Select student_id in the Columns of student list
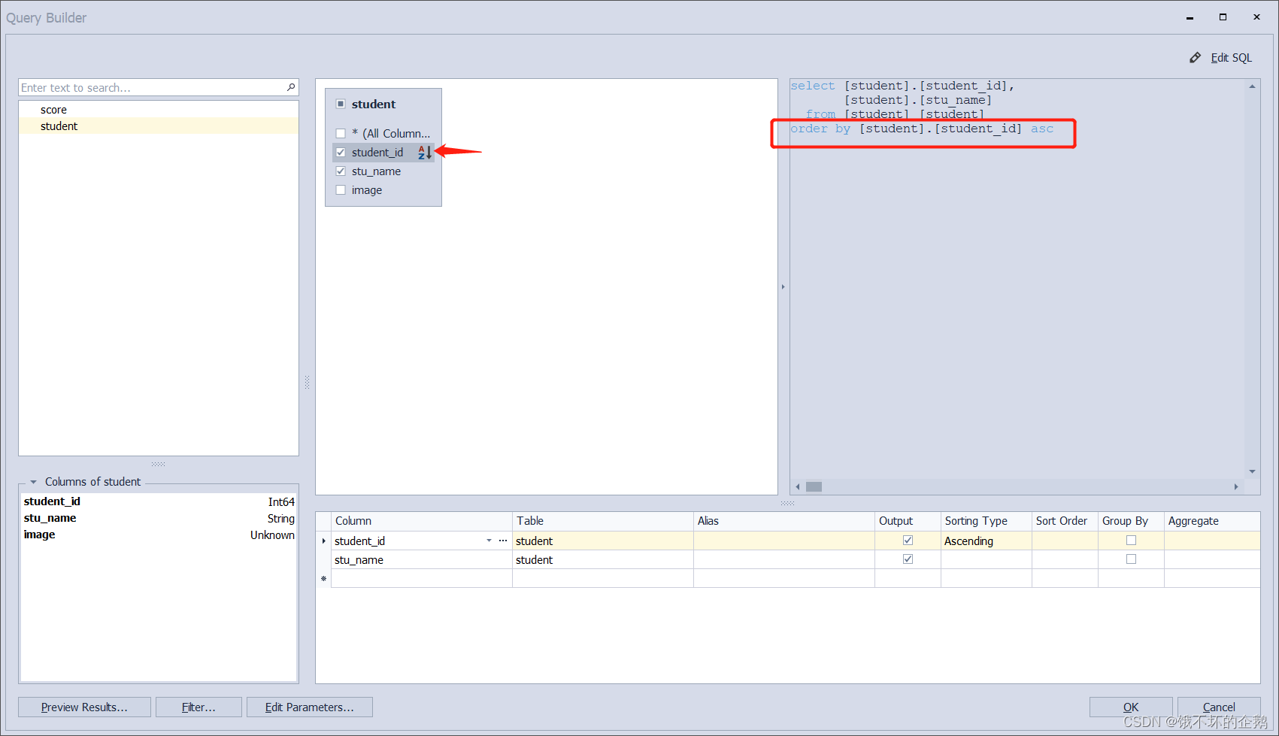 point(159,501)
